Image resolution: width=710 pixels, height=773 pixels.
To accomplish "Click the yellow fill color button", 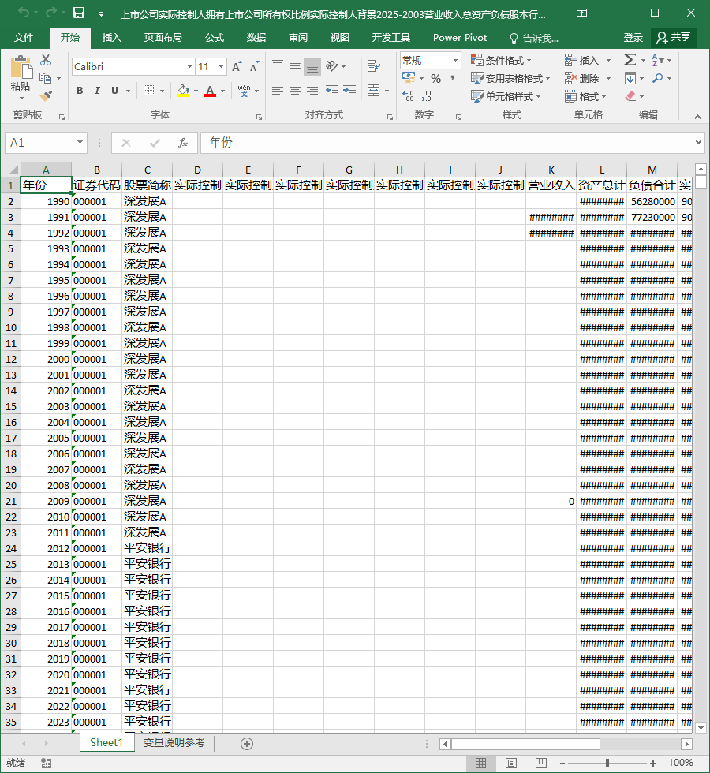I will pos(183,91).
